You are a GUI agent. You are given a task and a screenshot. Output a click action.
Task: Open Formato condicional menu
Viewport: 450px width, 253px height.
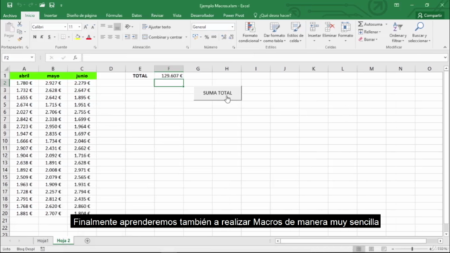click(x=250, y=32)
